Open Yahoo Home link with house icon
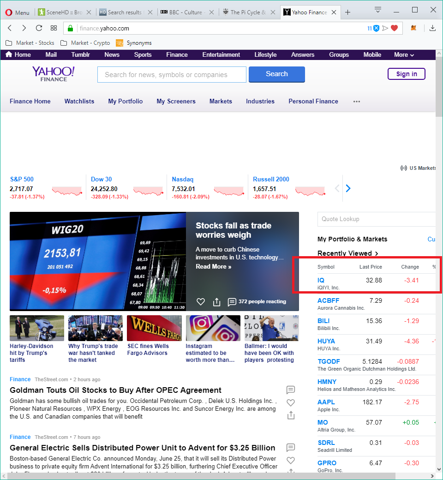 click(18, 55)
